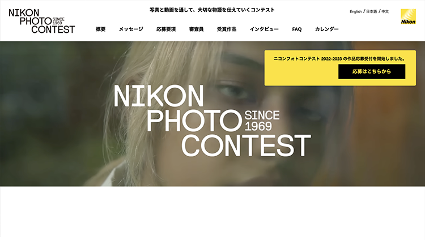Open the 概要 menu item

[x=100, y=29]
